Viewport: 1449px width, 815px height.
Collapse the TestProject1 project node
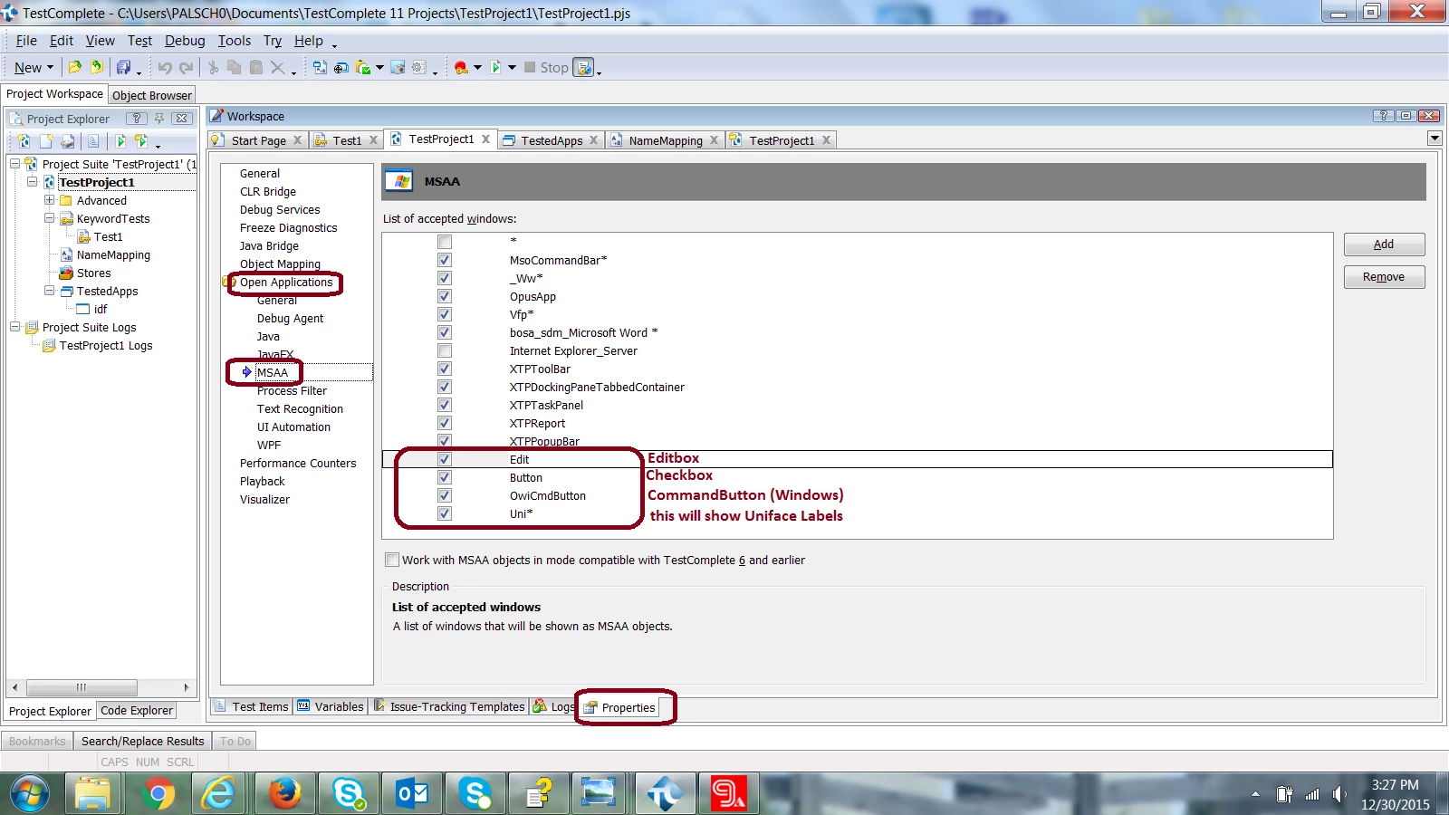pos(33,182)
